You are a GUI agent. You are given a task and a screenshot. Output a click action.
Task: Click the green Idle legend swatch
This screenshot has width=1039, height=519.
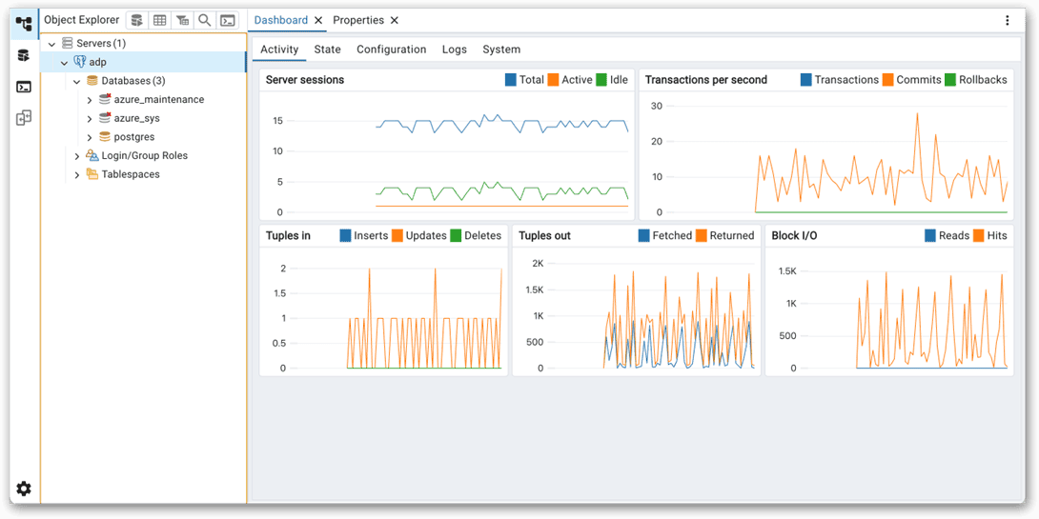click(601, 80)
